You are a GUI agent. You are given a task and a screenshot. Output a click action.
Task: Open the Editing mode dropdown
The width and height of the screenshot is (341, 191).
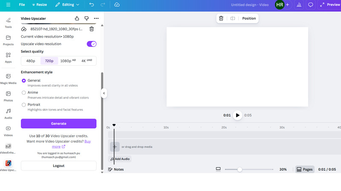[x=67, y=5]
